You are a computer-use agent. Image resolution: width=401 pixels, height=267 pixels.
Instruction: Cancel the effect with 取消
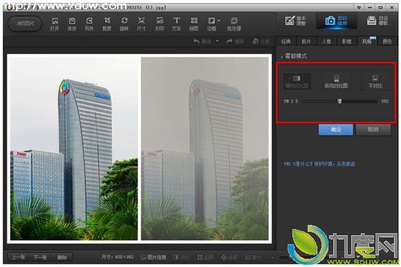373,130
